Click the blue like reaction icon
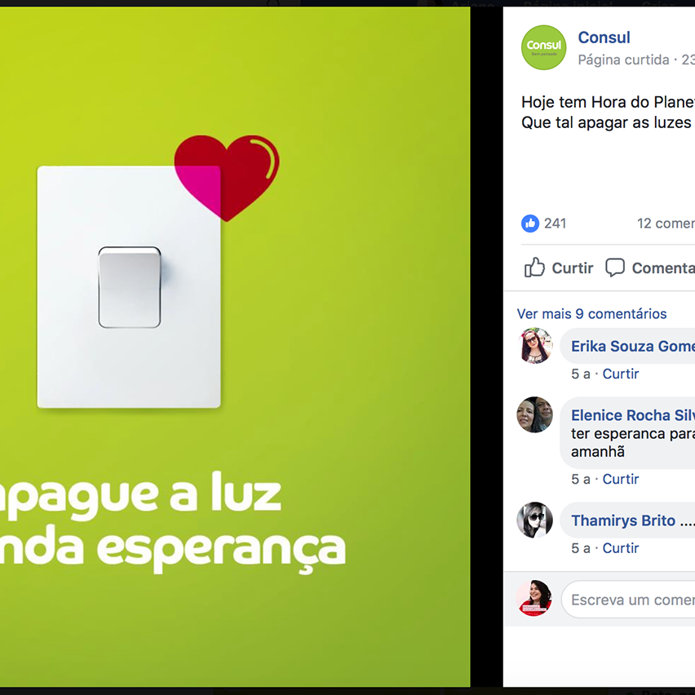Screen dimensions: 695x695 coord(530,224)
